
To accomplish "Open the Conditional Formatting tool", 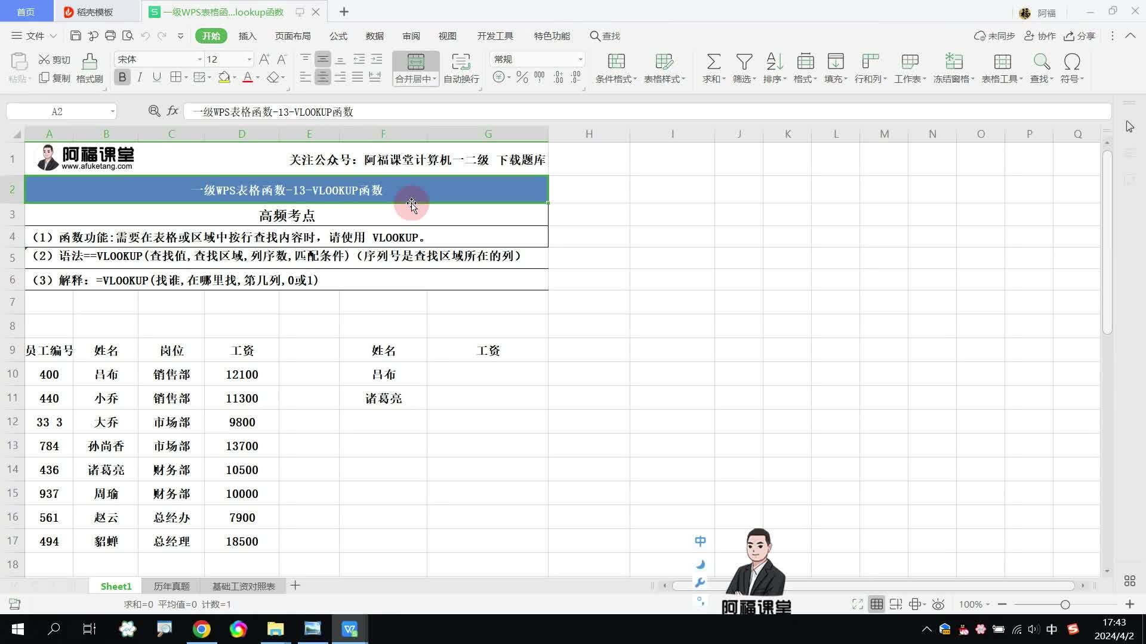I will (x=616, y=62).
